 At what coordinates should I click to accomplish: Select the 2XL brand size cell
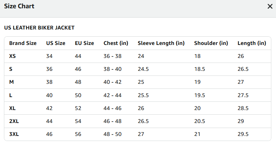tap(14, 121)
